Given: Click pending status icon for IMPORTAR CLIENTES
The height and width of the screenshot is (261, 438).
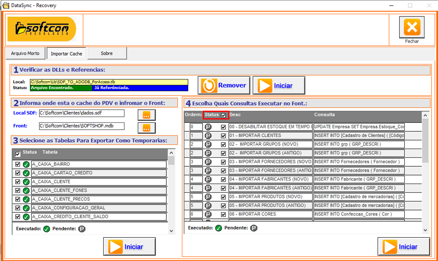Looking at the screenshot, I should pos(208,136).
